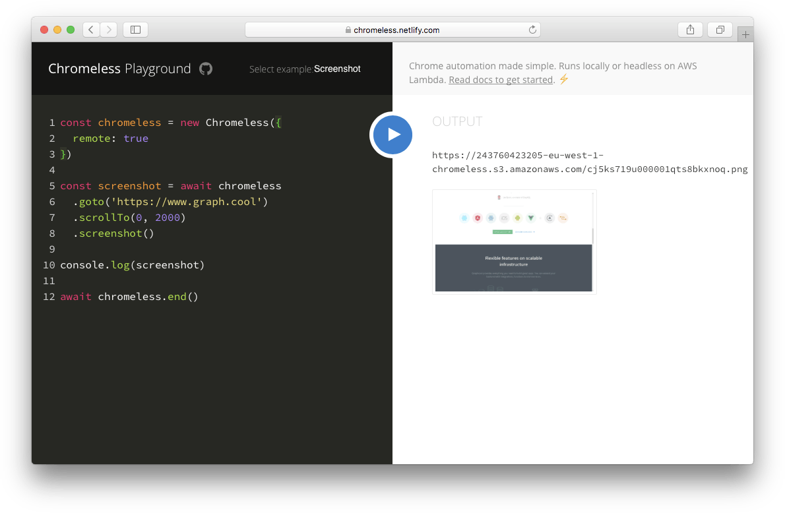Click the const screenshot declaration line
The height and width of the screenshot is (513, 785).
(x=171, y=186)
